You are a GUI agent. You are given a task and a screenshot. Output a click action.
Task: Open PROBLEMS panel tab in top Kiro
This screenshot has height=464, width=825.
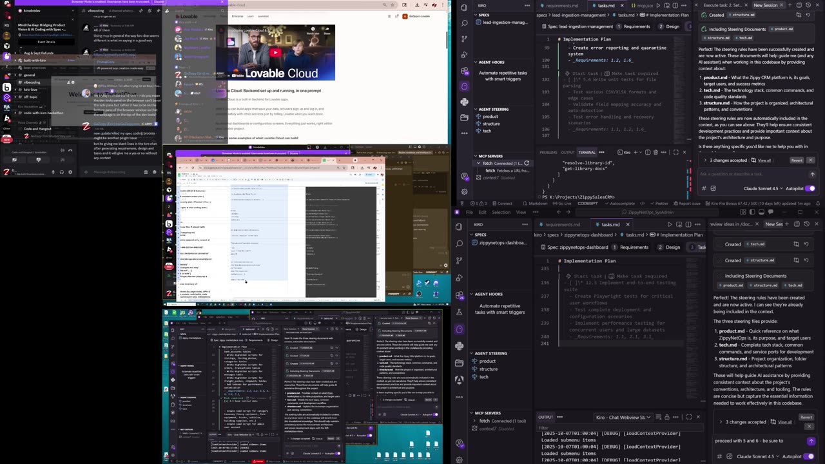pos(548,152)
